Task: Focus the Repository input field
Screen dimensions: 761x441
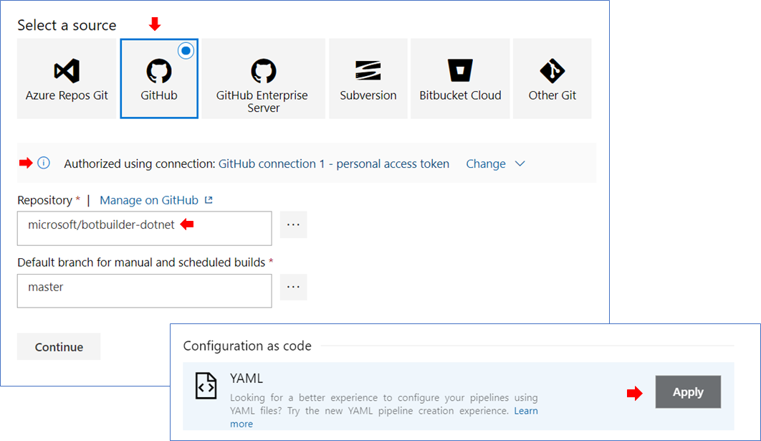Action: pyautogui.click(x=145, y=228)
